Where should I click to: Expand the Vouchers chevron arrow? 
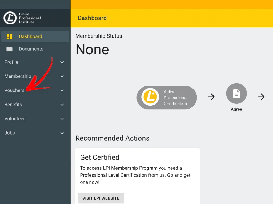(62, 90)
